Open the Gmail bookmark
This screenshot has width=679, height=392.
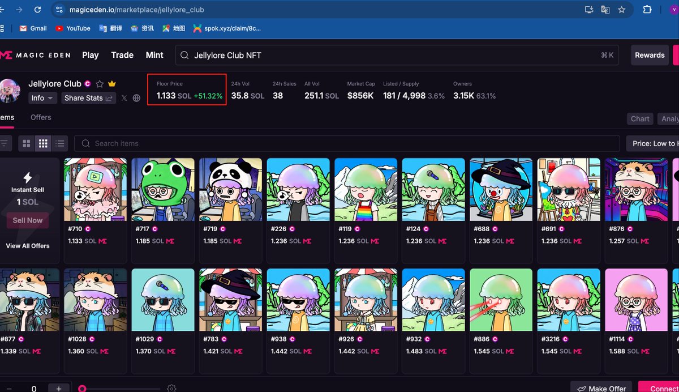click(x=33, y=28)
